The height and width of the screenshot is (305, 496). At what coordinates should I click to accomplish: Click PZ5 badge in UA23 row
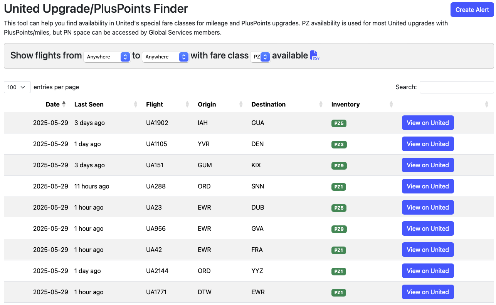pyautogui.click(x=339, y=208)
